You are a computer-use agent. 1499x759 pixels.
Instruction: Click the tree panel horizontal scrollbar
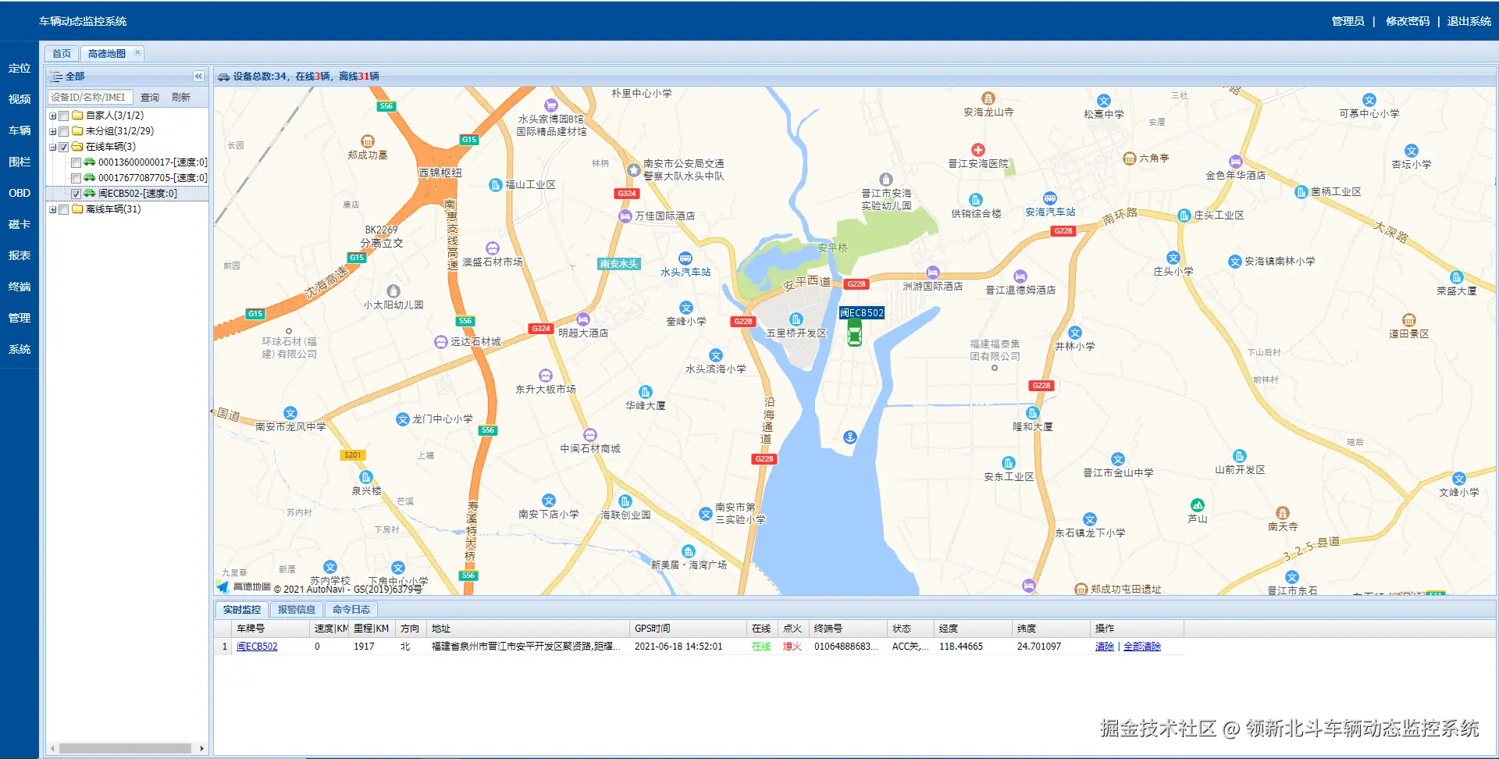point(126,748)
